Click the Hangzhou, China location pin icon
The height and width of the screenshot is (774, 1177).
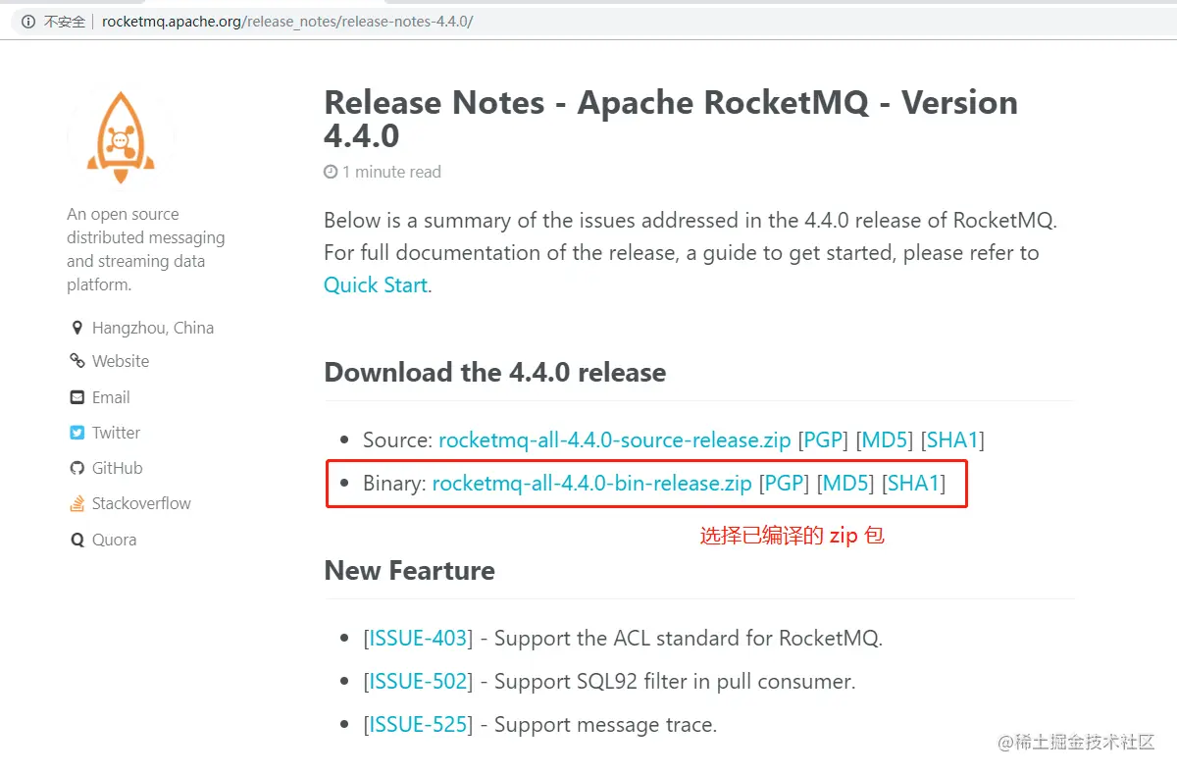78,327
